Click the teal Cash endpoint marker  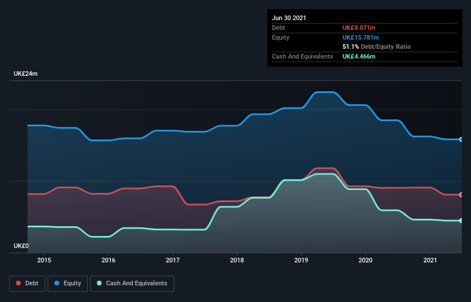[x=461, y=220]
